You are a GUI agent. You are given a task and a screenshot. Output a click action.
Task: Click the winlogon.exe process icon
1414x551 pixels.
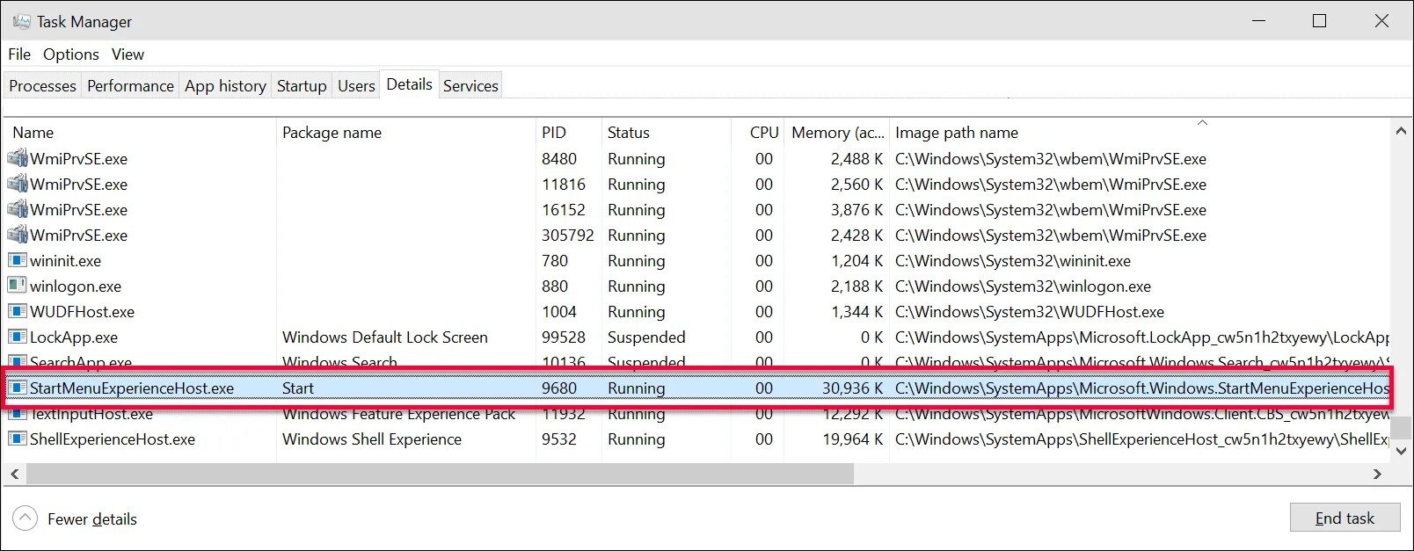[17, 286]
